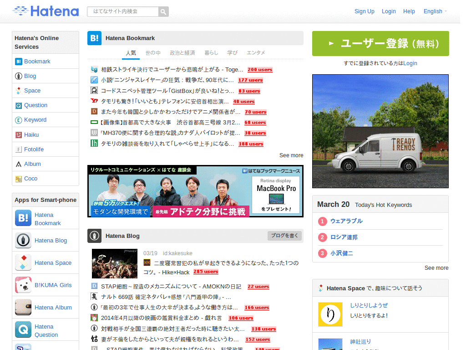Open the 二度寝常習犯 blog post link
This screenshot has width=466, height=350.
click(x=221, y=268)
